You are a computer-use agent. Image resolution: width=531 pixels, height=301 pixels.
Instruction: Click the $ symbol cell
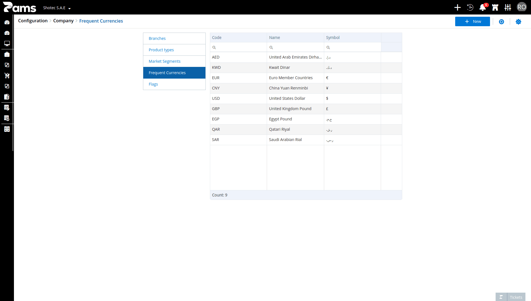[352, 98]
